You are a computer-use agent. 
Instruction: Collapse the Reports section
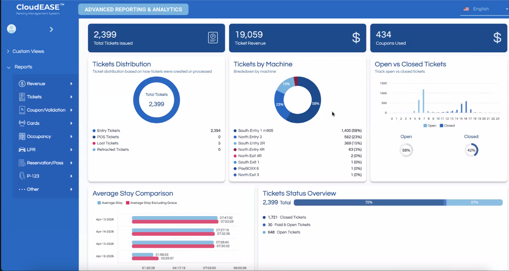tap(23, 67)
